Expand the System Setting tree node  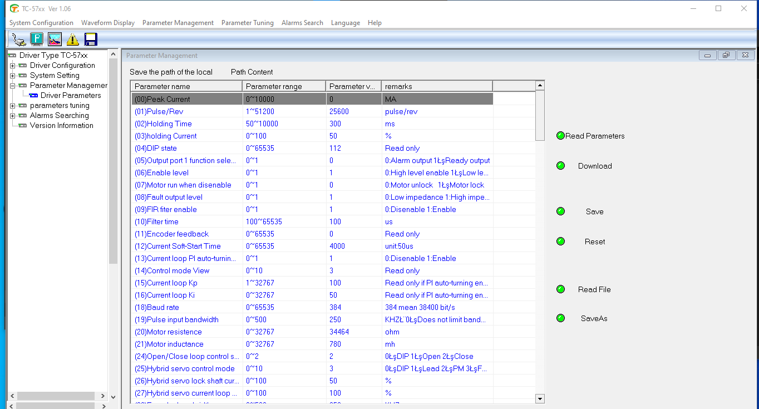point(12,75)
